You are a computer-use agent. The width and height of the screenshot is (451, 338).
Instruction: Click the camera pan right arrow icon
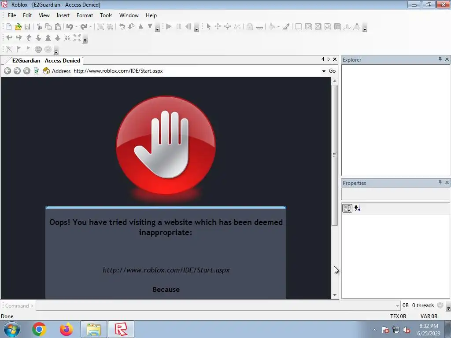coord(19,38)
